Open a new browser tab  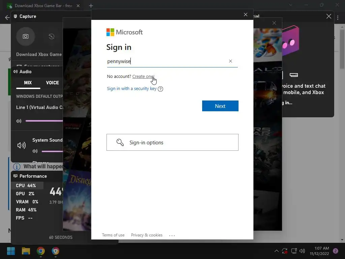[x=91, y=6]
